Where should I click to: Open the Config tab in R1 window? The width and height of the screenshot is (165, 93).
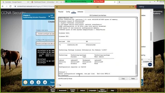coord(68,12)
